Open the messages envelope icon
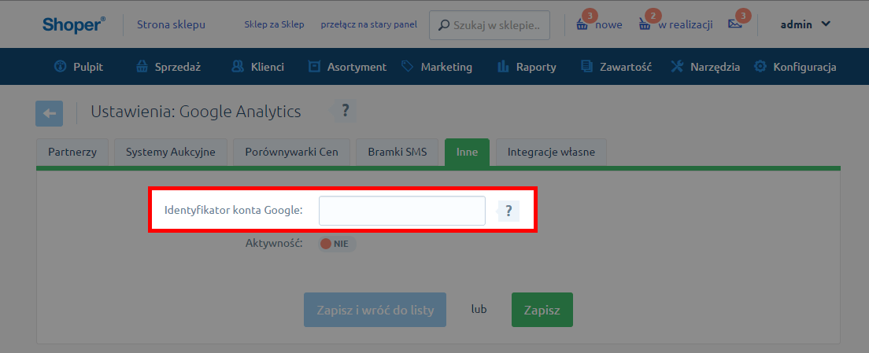 click(x=735, y=24)
